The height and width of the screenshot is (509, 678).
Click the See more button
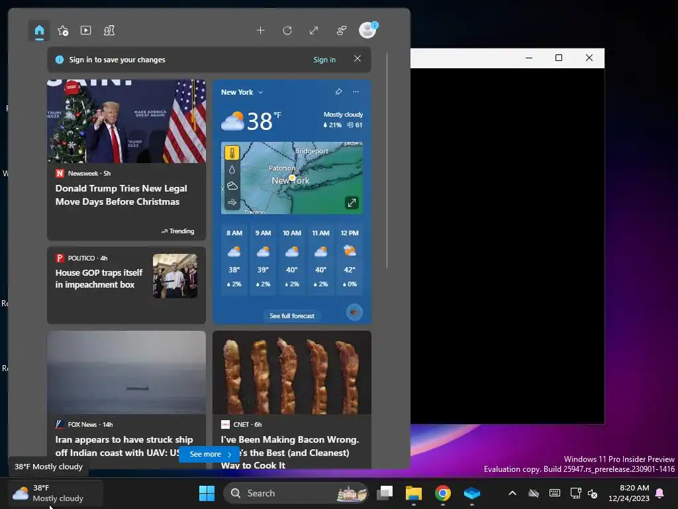[x=209, y=454]
